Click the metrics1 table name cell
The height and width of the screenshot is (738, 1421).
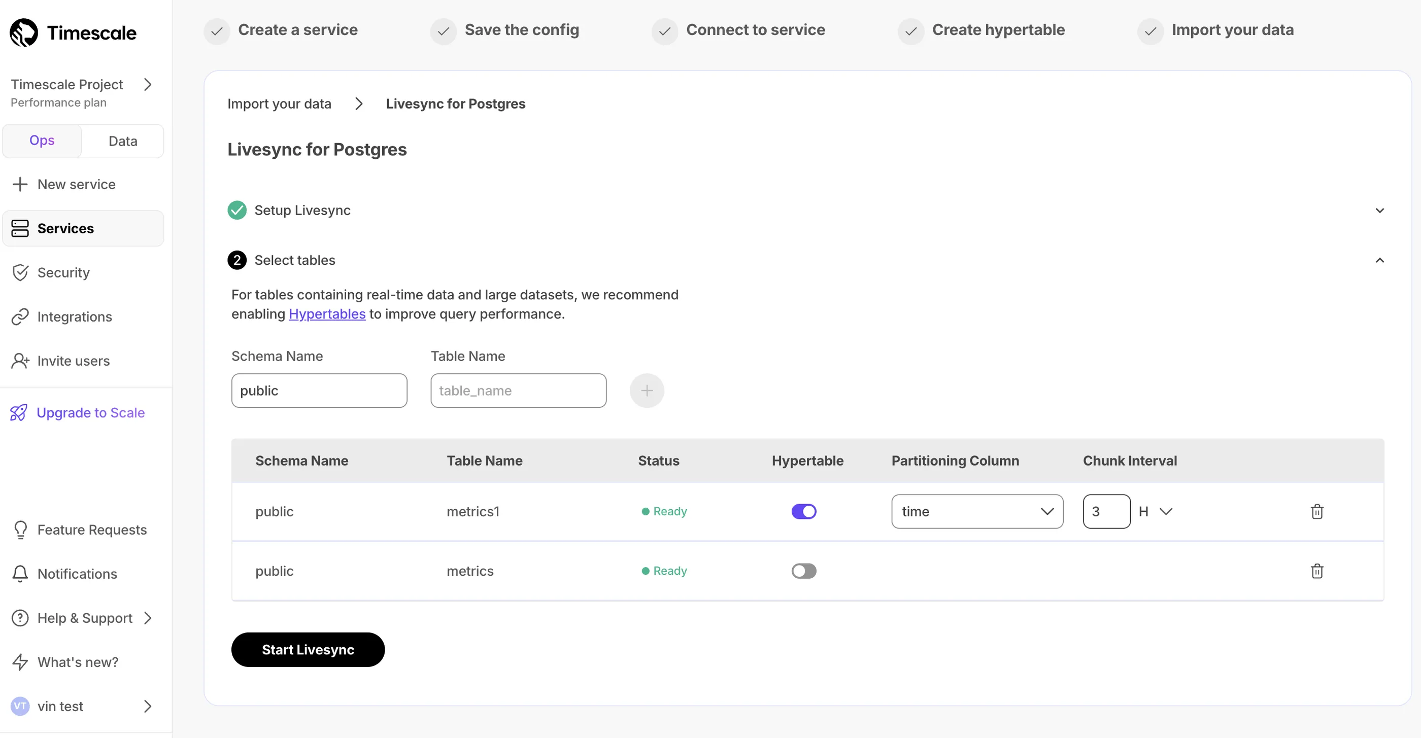pos(473,511)
